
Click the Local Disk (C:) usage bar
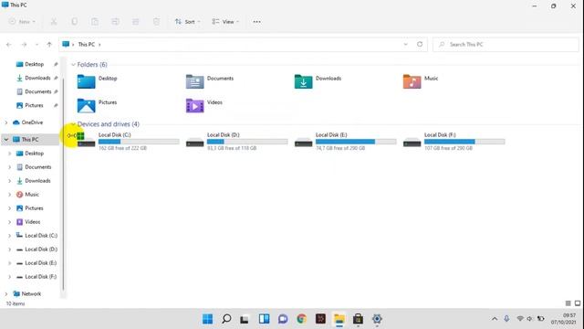pos(139,142)
